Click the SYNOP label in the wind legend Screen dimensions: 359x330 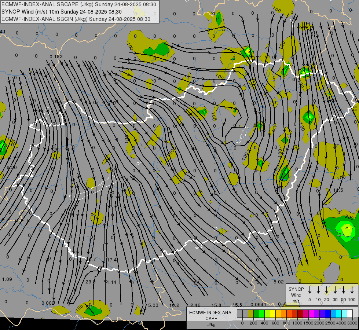pos(296,289)
